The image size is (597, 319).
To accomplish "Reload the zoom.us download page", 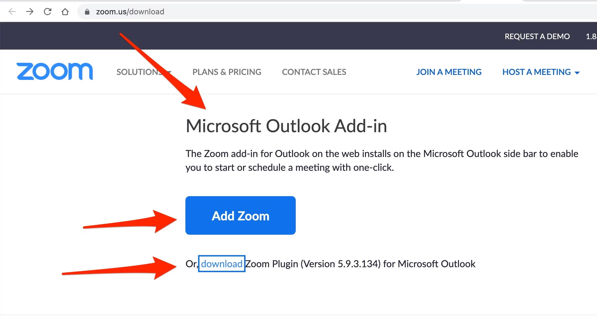I will [47, 12].
